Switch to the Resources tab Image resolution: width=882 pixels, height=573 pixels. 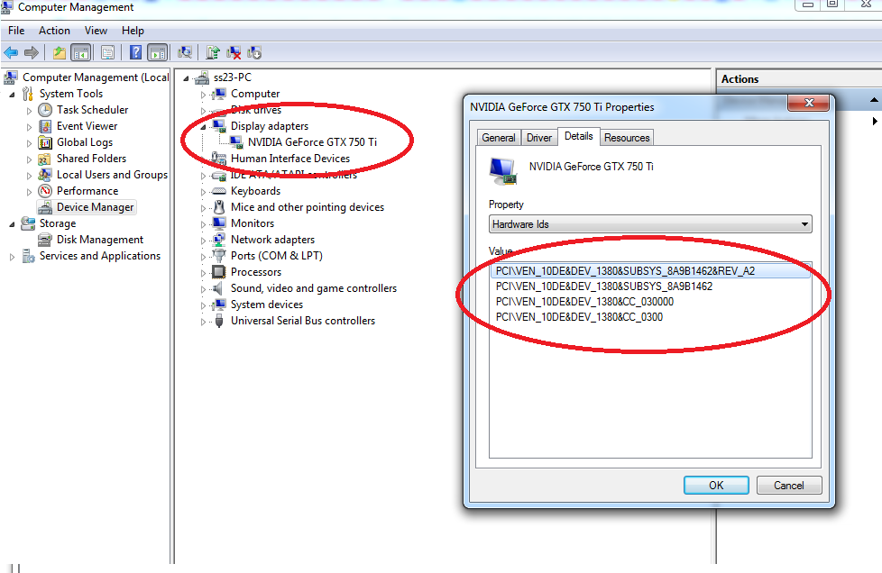click(627, 138)
